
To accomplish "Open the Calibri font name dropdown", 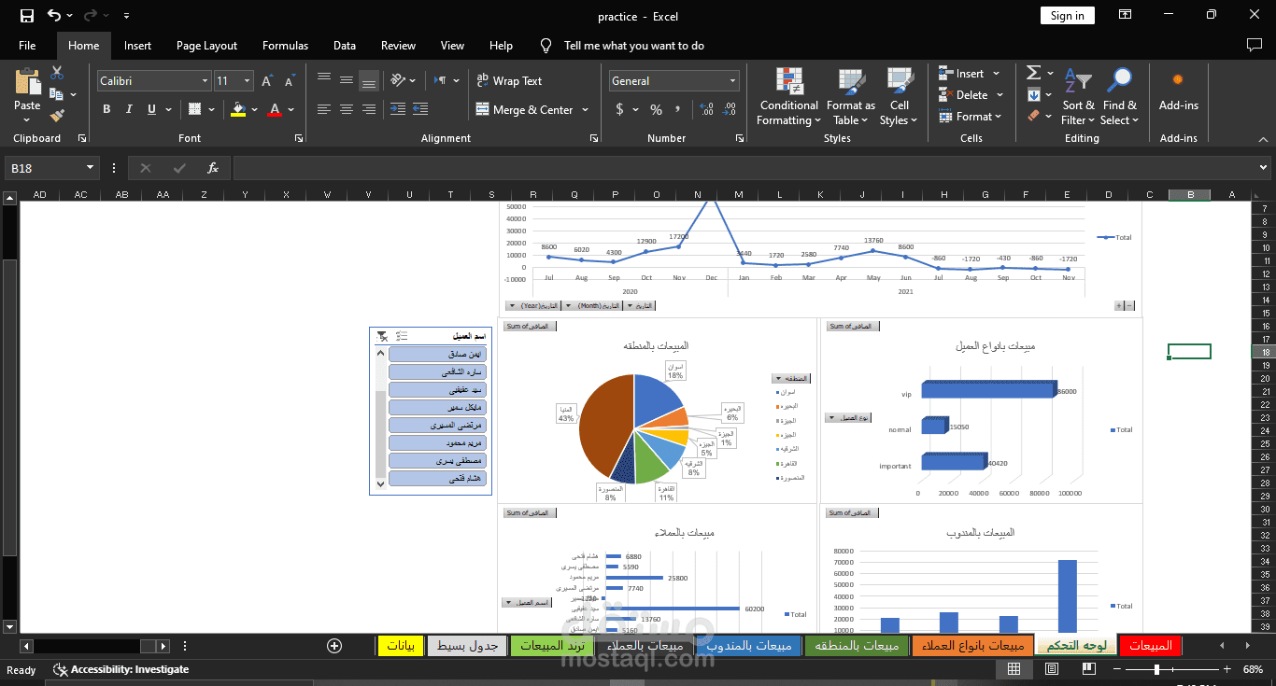I will pos(205,81).
